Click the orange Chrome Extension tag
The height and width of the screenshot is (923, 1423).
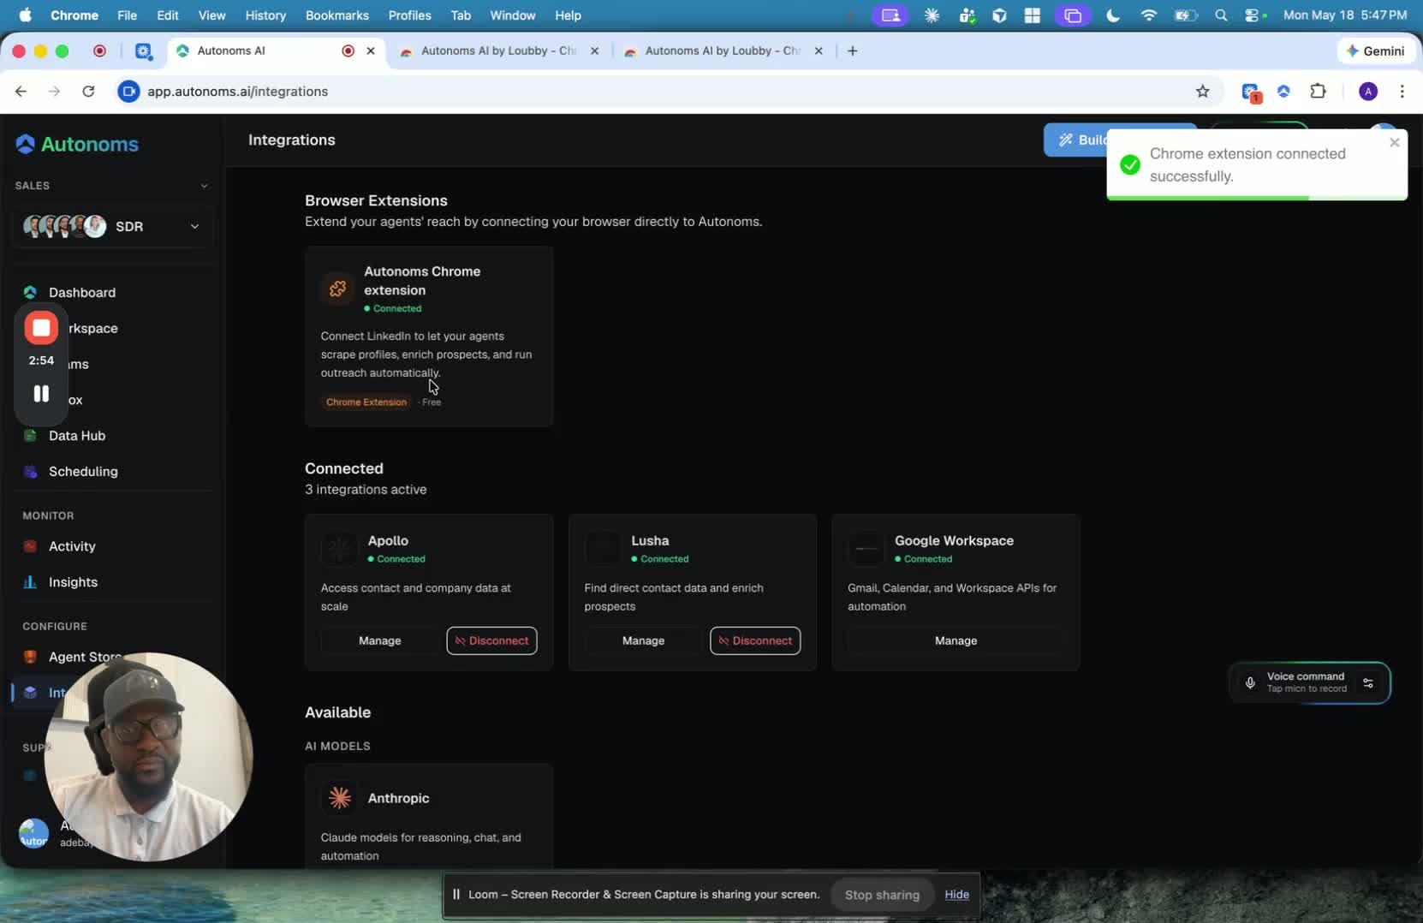(x=366, y=402)
